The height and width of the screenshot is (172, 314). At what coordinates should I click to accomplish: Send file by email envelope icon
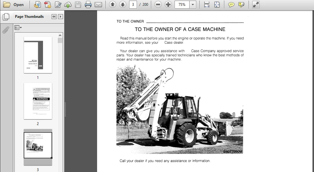click(98, 5)
